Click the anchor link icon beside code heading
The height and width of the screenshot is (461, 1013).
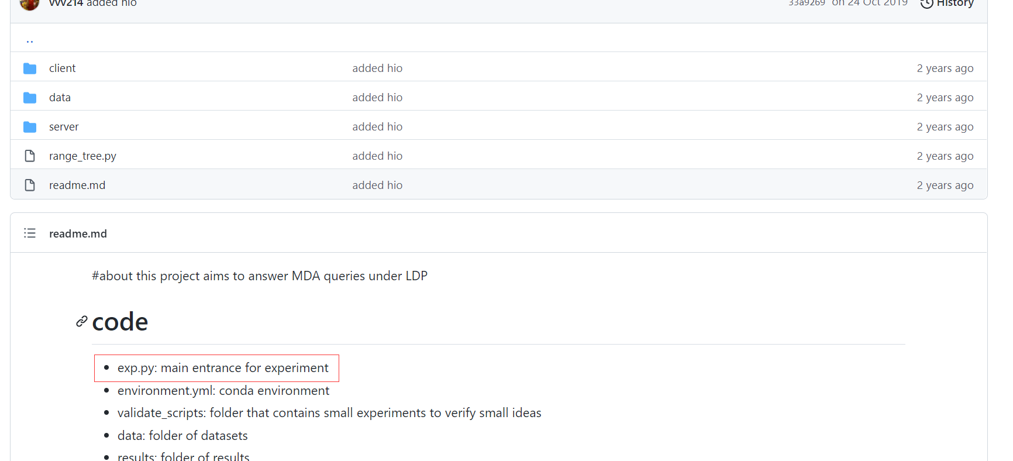(81, 321)
